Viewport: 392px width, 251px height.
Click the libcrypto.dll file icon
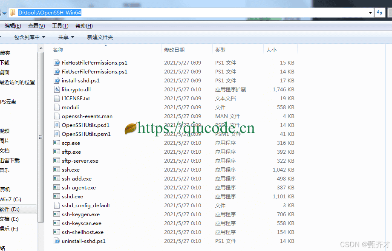coord(57,90)
